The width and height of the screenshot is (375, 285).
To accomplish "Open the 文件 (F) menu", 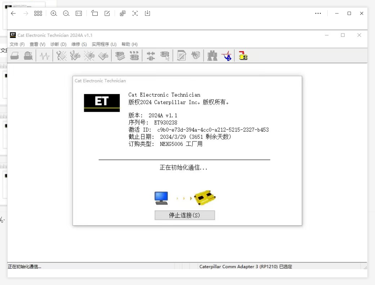I will 17,44.
